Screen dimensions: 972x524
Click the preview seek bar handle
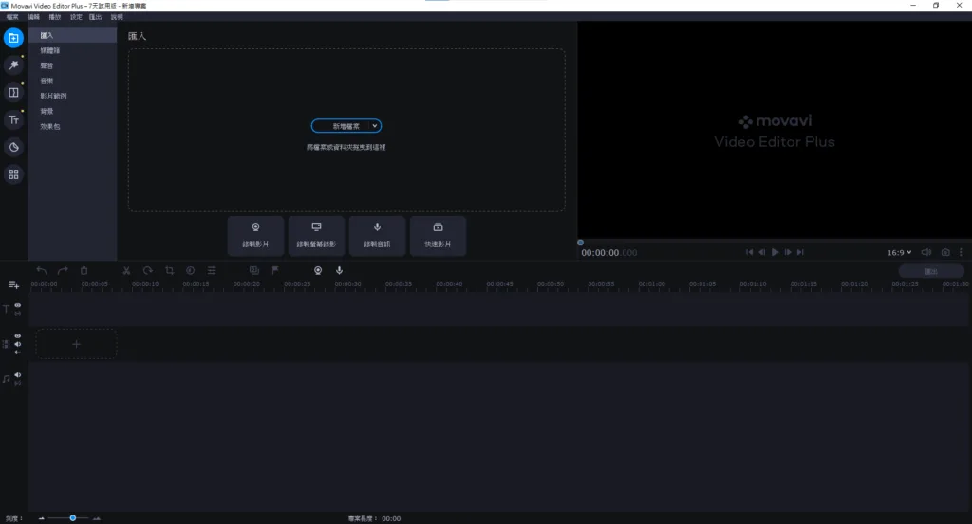pyautogui.click(x=580, y=243)
